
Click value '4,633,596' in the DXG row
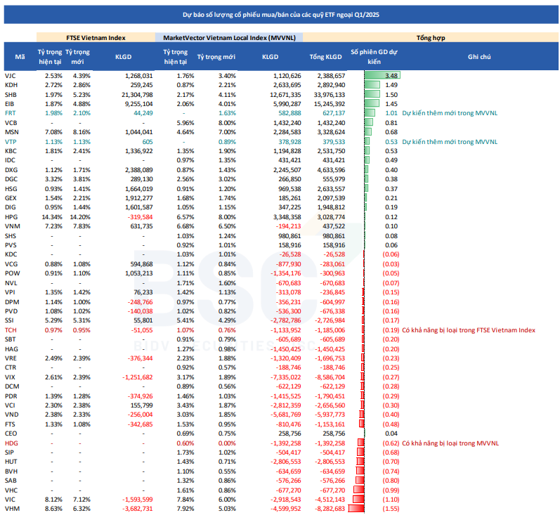point(330,170)
